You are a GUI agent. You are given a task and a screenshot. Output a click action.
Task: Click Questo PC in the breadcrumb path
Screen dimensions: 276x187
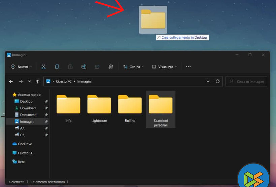coord(63,81)
